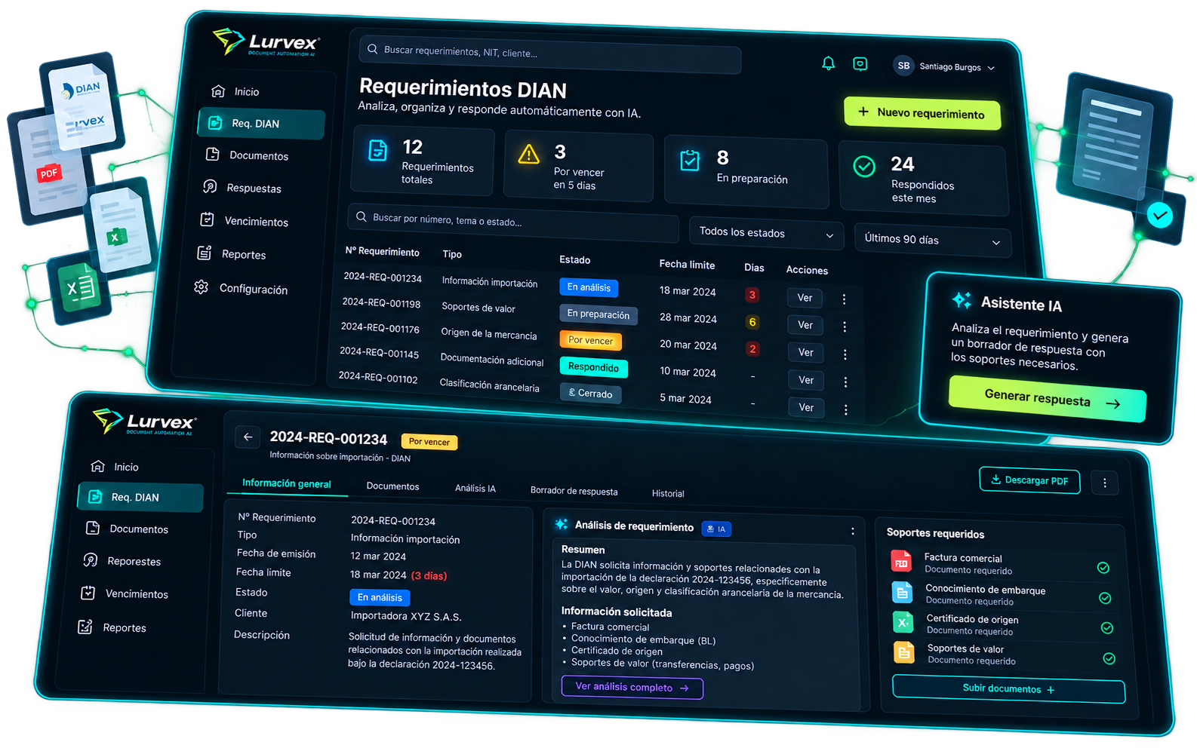Switch to the Documentos tab
Image resolution: width=1197 pixels, height=748 pixels.
tap(392, 486)
